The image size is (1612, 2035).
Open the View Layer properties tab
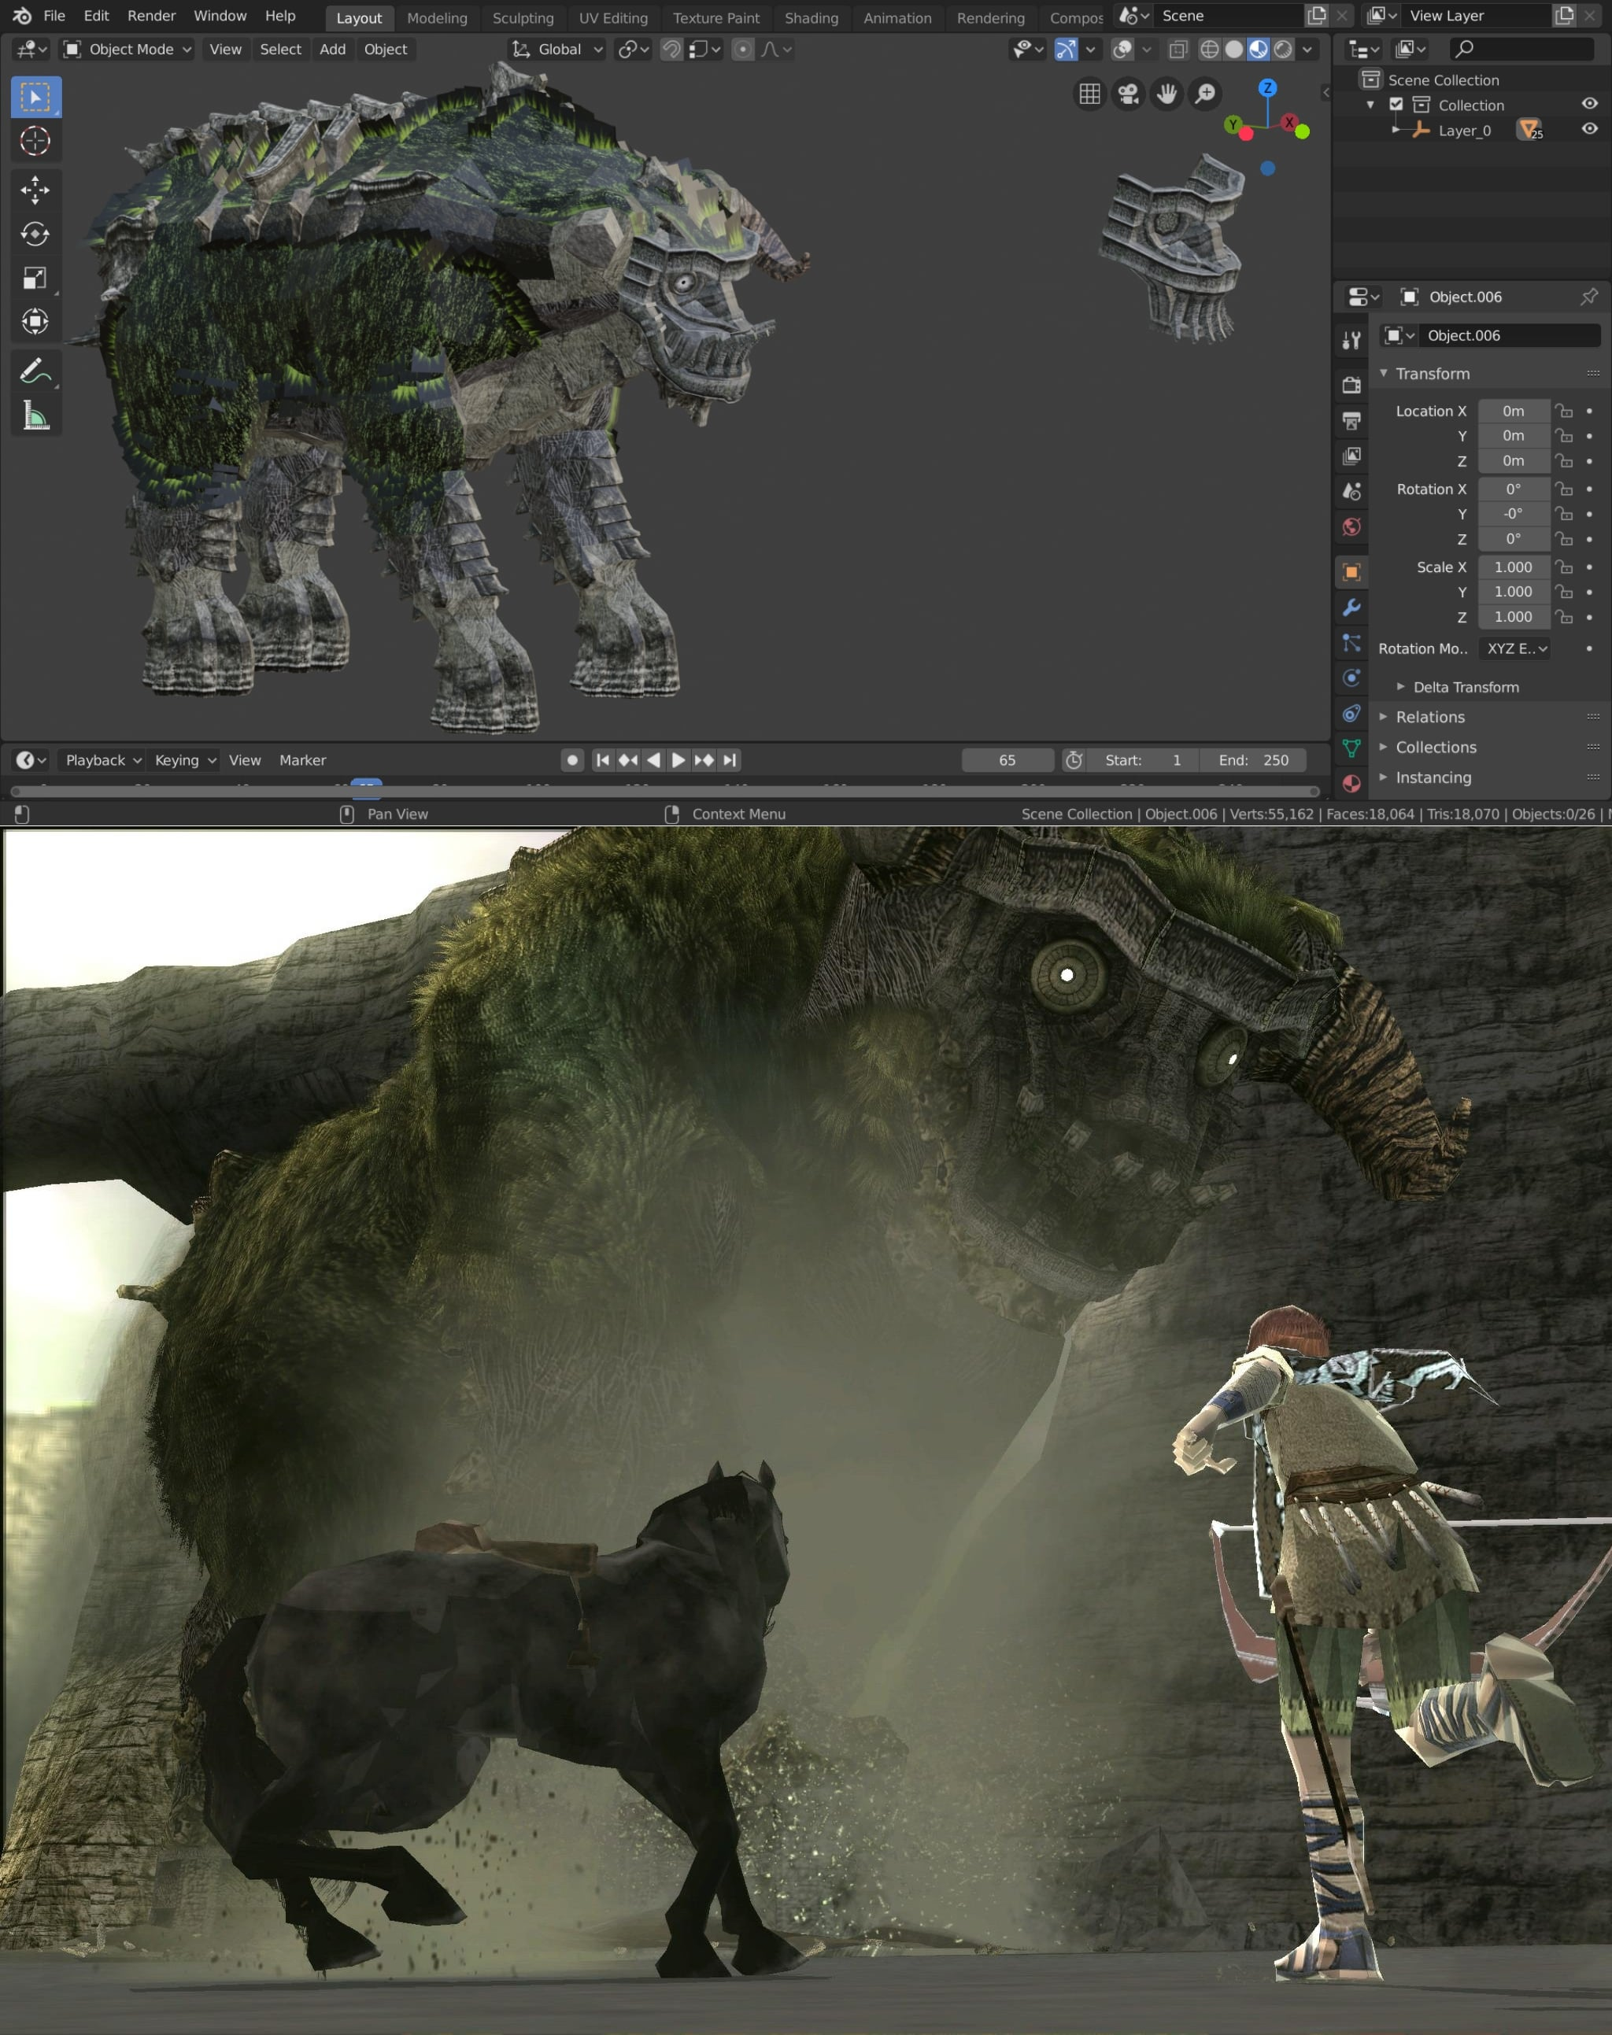[x=1351, y=456]
